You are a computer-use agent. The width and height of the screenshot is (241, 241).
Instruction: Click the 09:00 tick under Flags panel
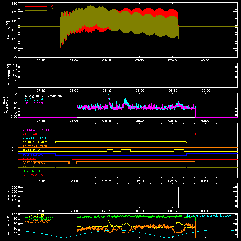point(205,181)
